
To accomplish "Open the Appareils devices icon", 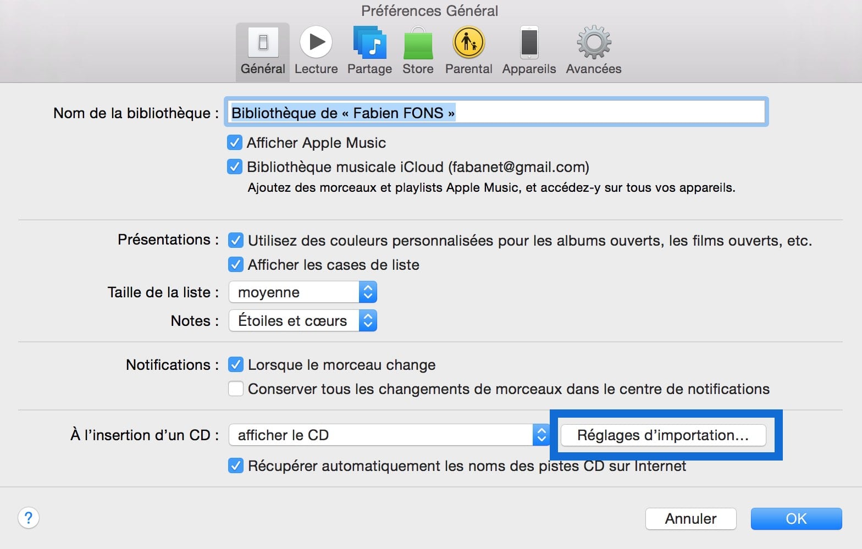I will point(529,42).
